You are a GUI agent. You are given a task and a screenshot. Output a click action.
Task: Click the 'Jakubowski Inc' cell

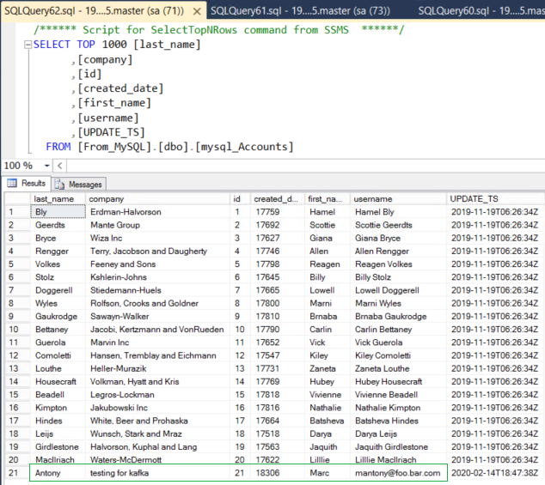(157, 408)
